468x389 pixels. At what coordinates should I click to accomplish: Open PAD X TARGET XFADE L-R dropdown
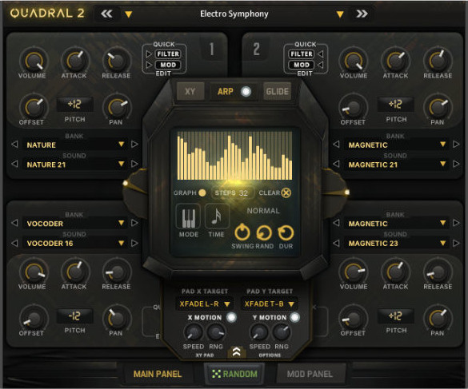pos(205,304)
